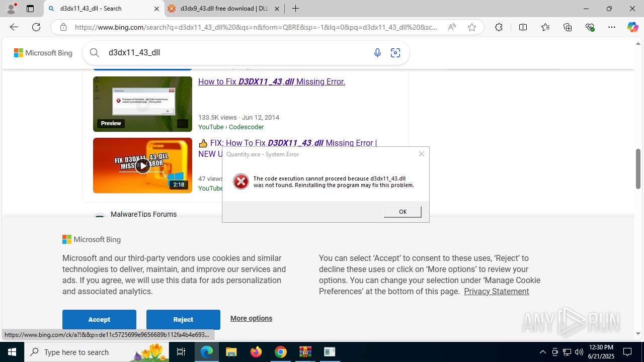Close the Quantity.exe System Error dialog
644x362 pixels.
[422, 154]
